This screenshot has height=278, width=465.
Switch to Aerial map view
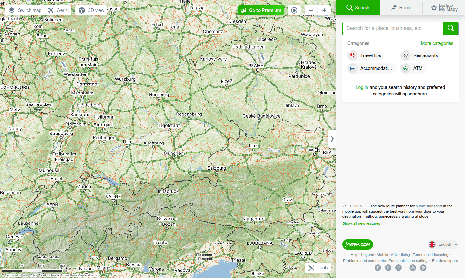coord(58,10)
